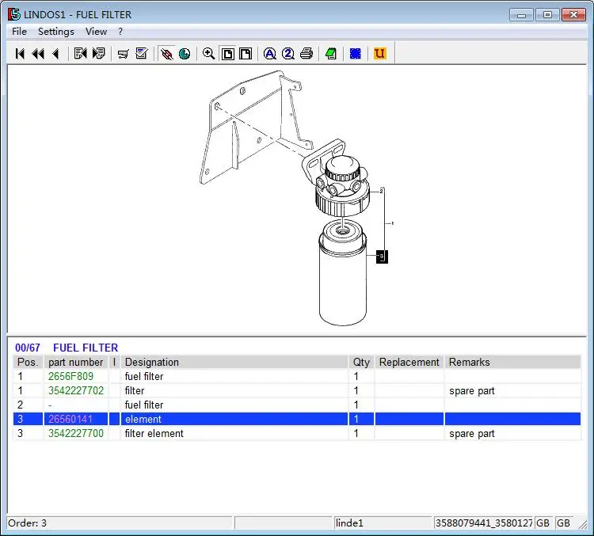Viewport: 594px width, 536px height.
Task: Click the Designation column header
Action: 152,363
